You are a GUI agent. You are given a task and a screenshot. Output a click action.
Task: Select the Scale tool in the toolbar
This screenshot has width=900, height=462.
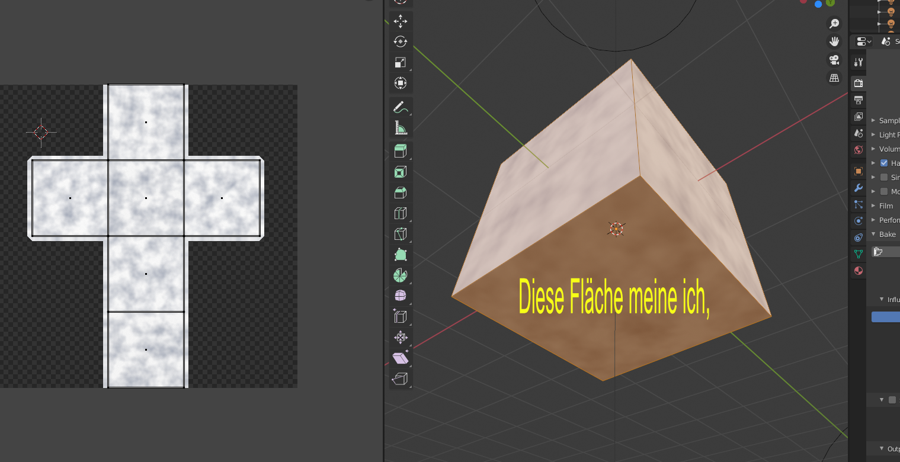pos(401,62)
